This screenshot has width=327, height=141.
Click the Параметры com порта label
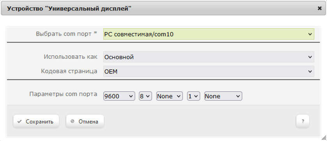coord(63,94)
